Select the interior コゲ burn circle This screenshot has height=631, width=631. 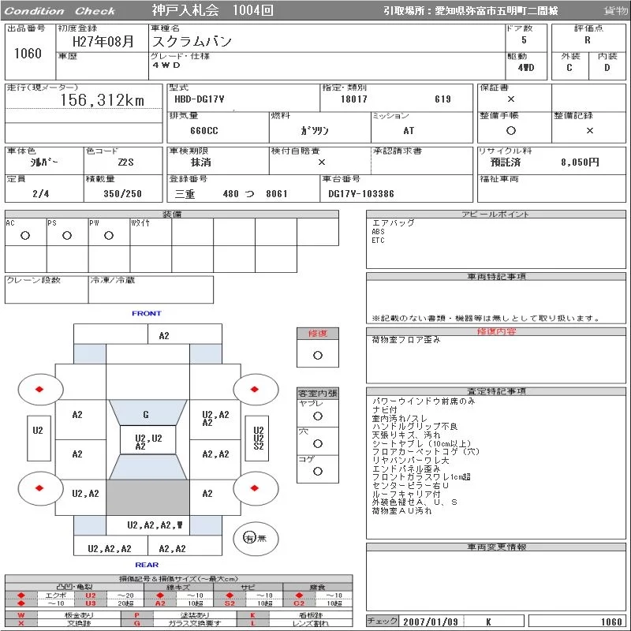(x=318, y=471)
